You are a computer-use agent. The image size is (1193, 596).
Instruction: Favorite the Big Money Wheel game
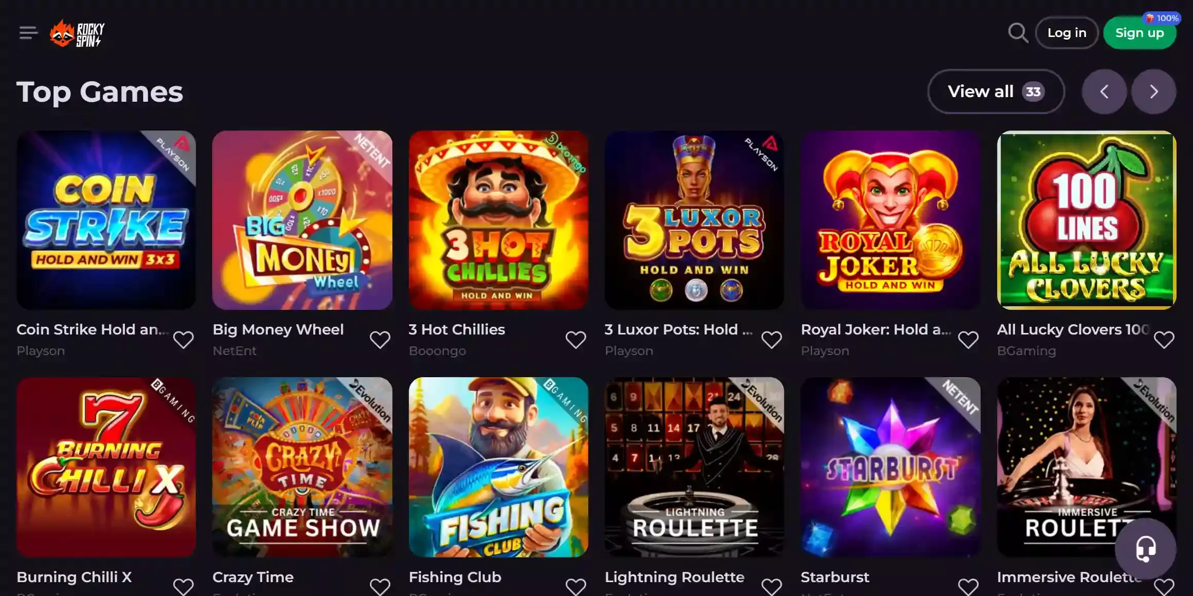[x=380, y=339]
